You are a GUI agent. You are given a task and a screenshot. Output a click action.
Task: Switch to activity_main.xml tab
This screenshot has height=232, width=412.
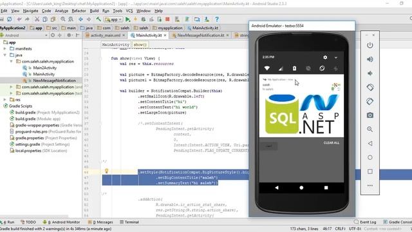pos(106,35)
